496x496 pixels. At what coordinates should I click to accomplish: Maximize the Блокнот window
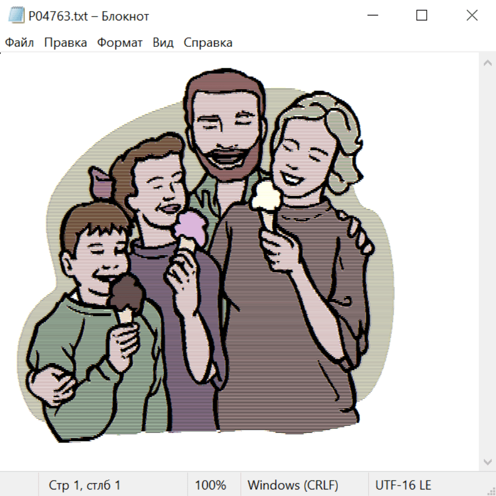pos(422,16)
